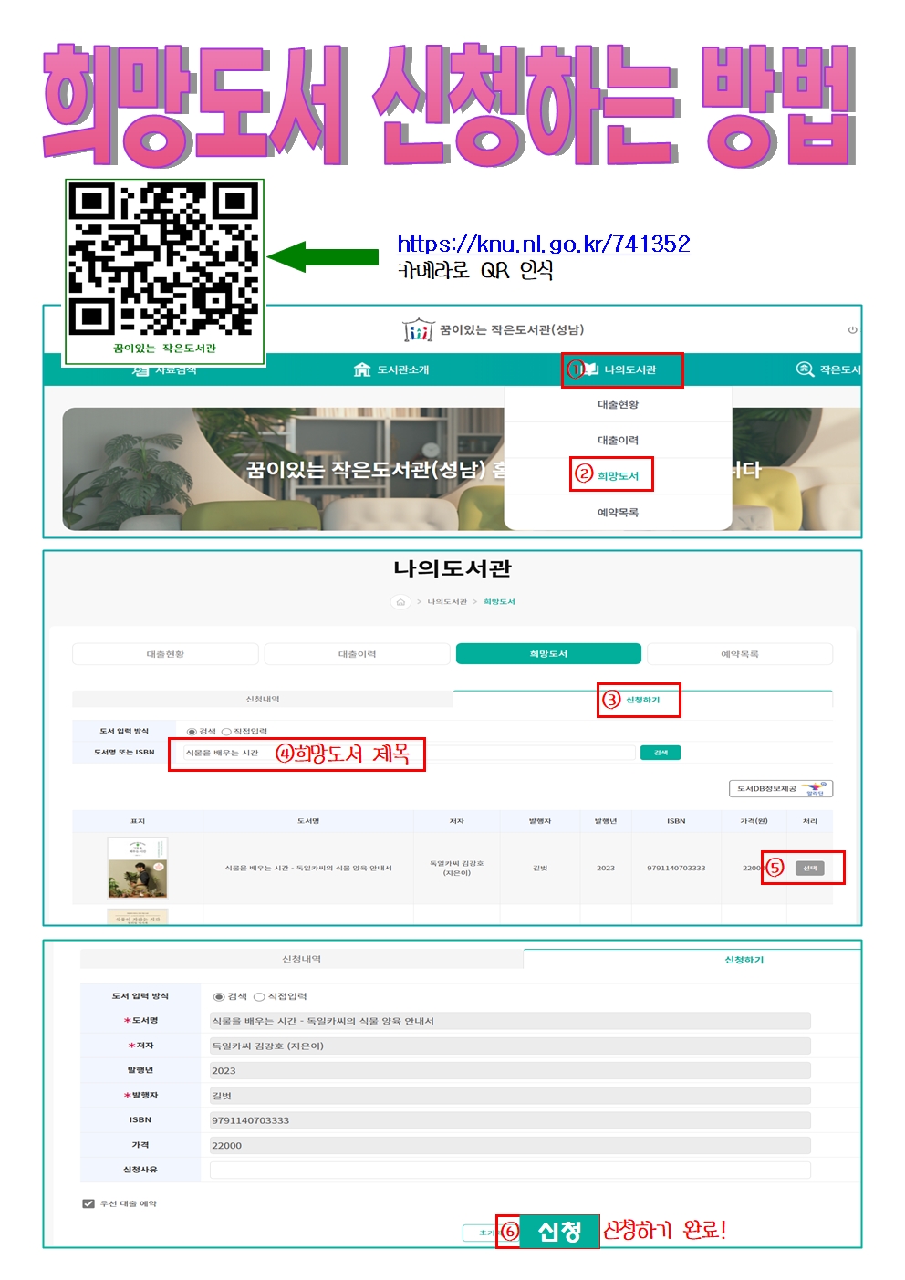Open the 신청내역 tab in the application form

point(302,959)
